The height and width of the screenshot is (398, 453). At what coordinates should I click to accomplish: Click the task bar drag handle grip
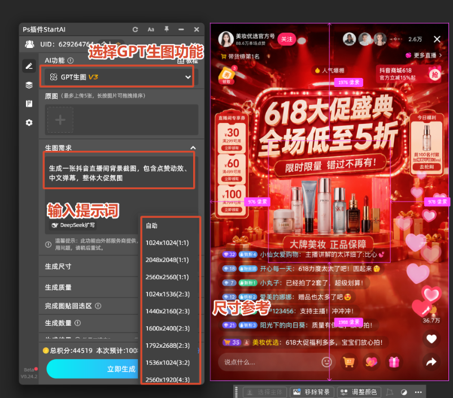pyautogui.click(x=236, y=392)
